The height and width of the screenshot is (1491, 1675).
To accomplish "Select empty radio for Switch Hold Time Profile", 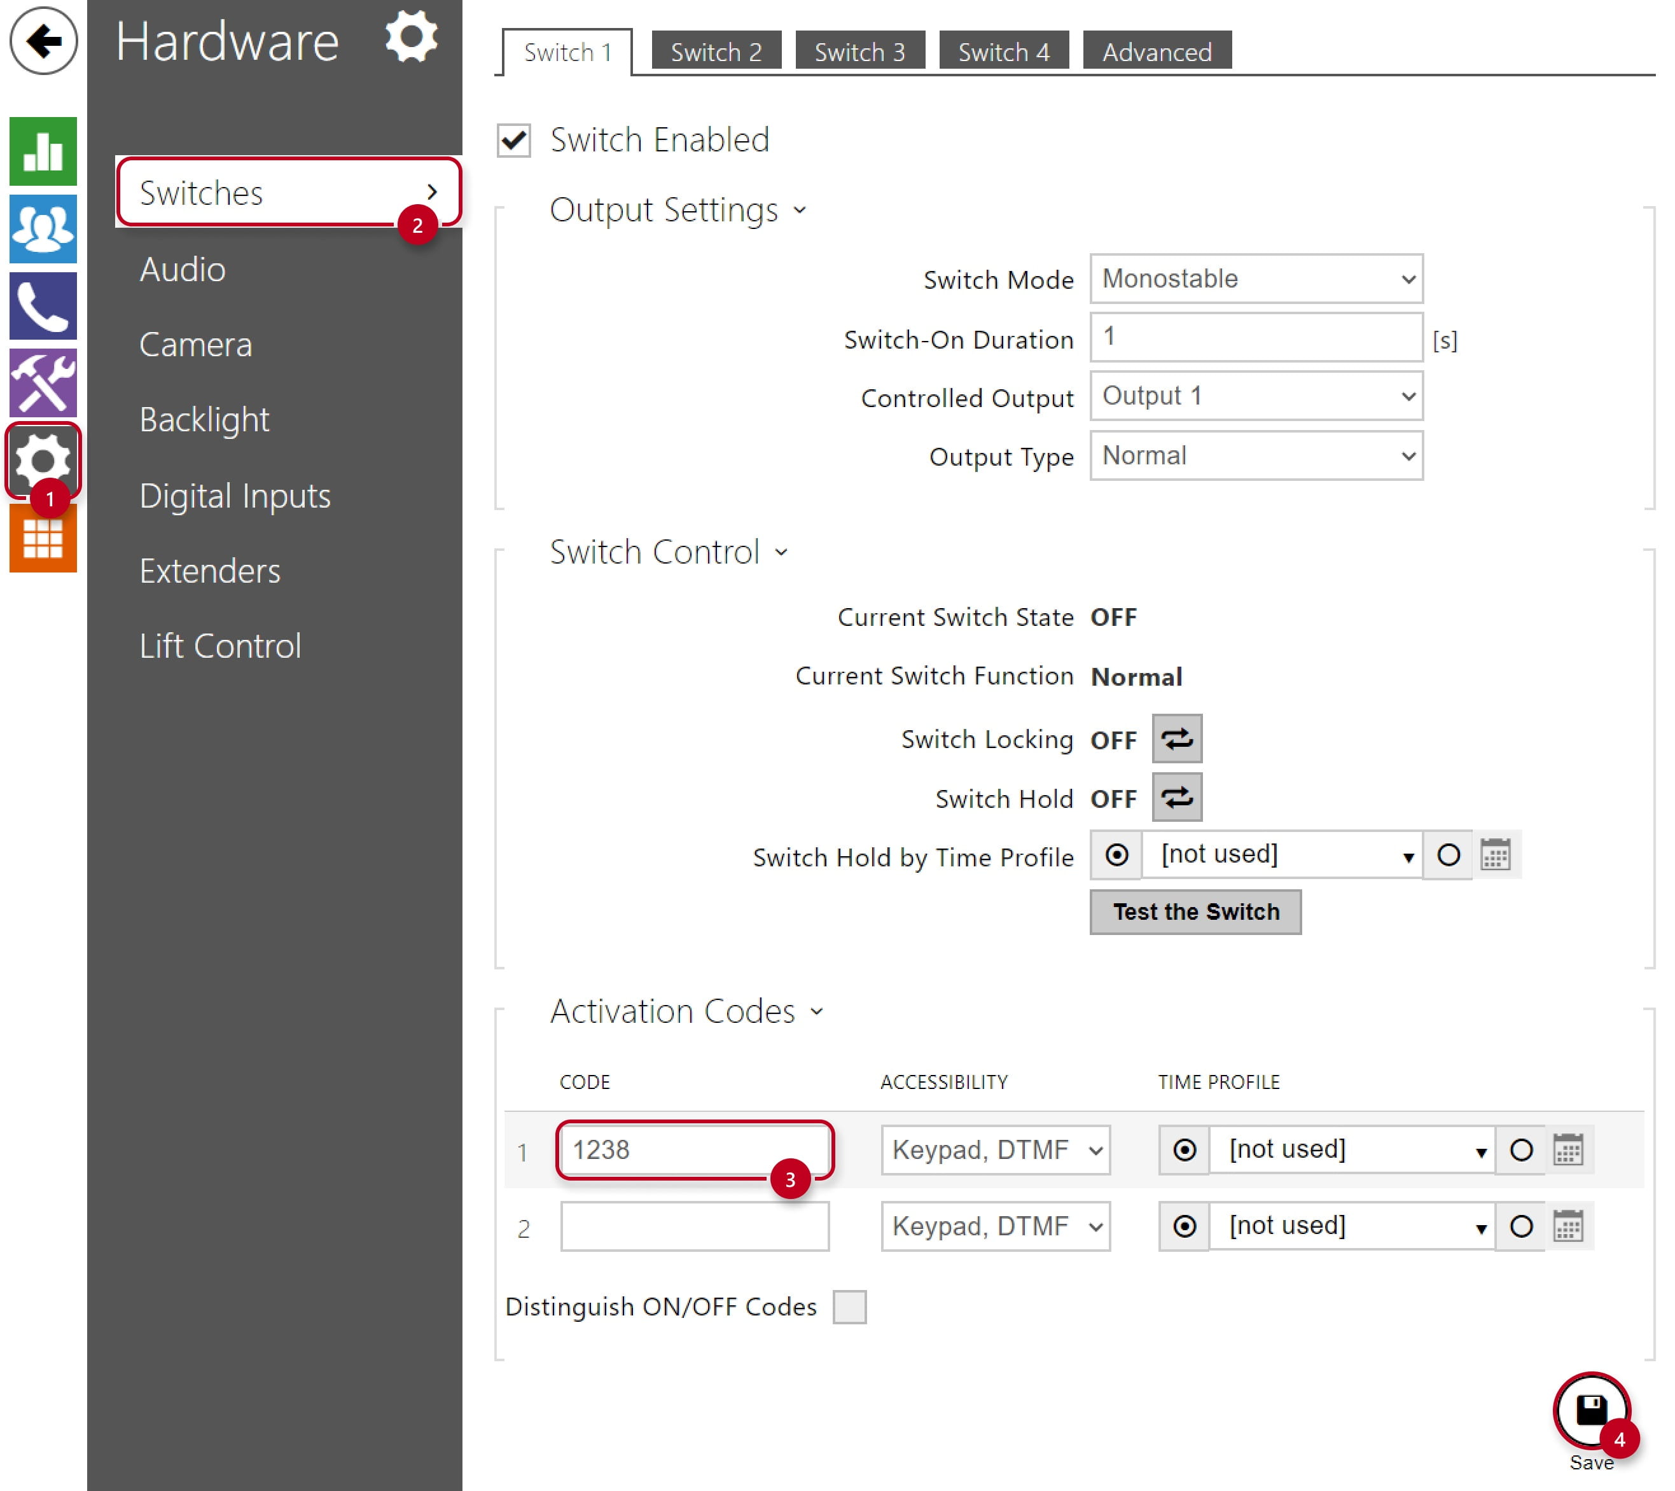I will (1448, 854).
